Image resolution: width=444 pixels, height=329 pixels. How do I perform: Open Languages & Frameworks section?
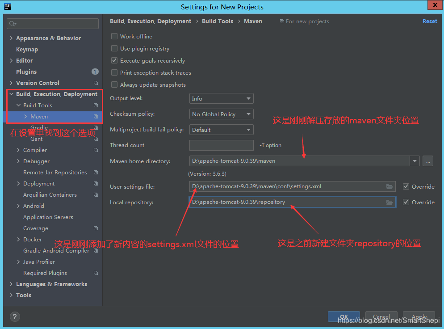[51, 284]
